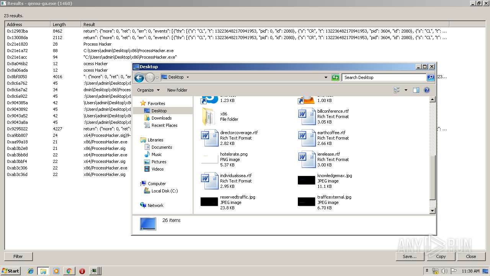The height and width of the screenshot is (276, 490).
Task: Click the Filter button in Results window
Action: point(18,256)
